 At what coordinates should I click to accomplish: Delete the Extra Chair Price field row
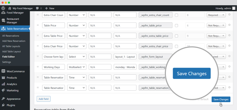(229, 46)
